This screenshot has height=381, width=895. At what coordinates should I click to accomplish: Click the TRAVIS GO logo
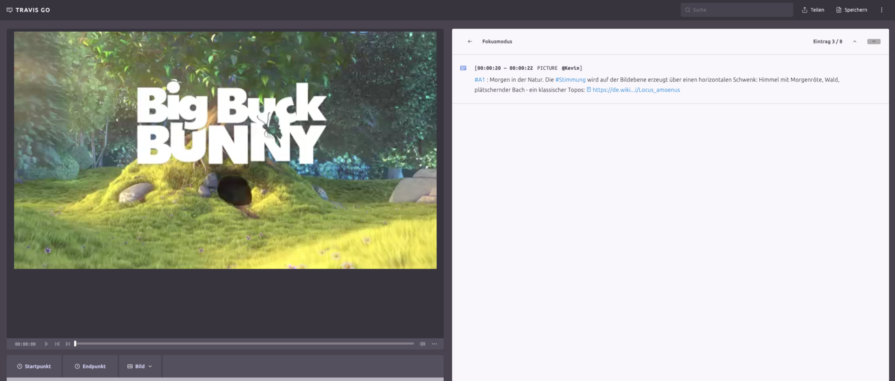click(28, 10)
